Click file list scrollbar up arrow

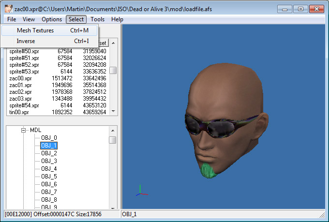click(113, 43)
